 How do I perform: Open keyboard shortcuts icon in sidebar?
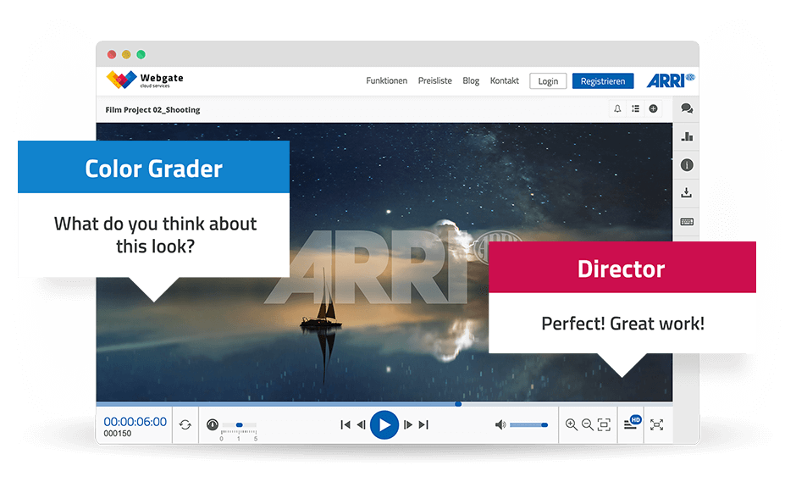click(687, 222)
